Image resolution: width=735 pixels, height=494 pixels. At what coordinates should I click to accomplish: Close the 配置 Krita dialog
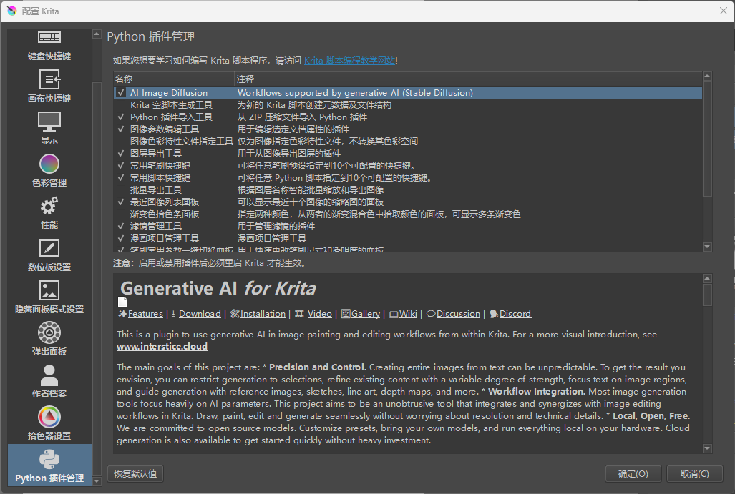(724, 11)
